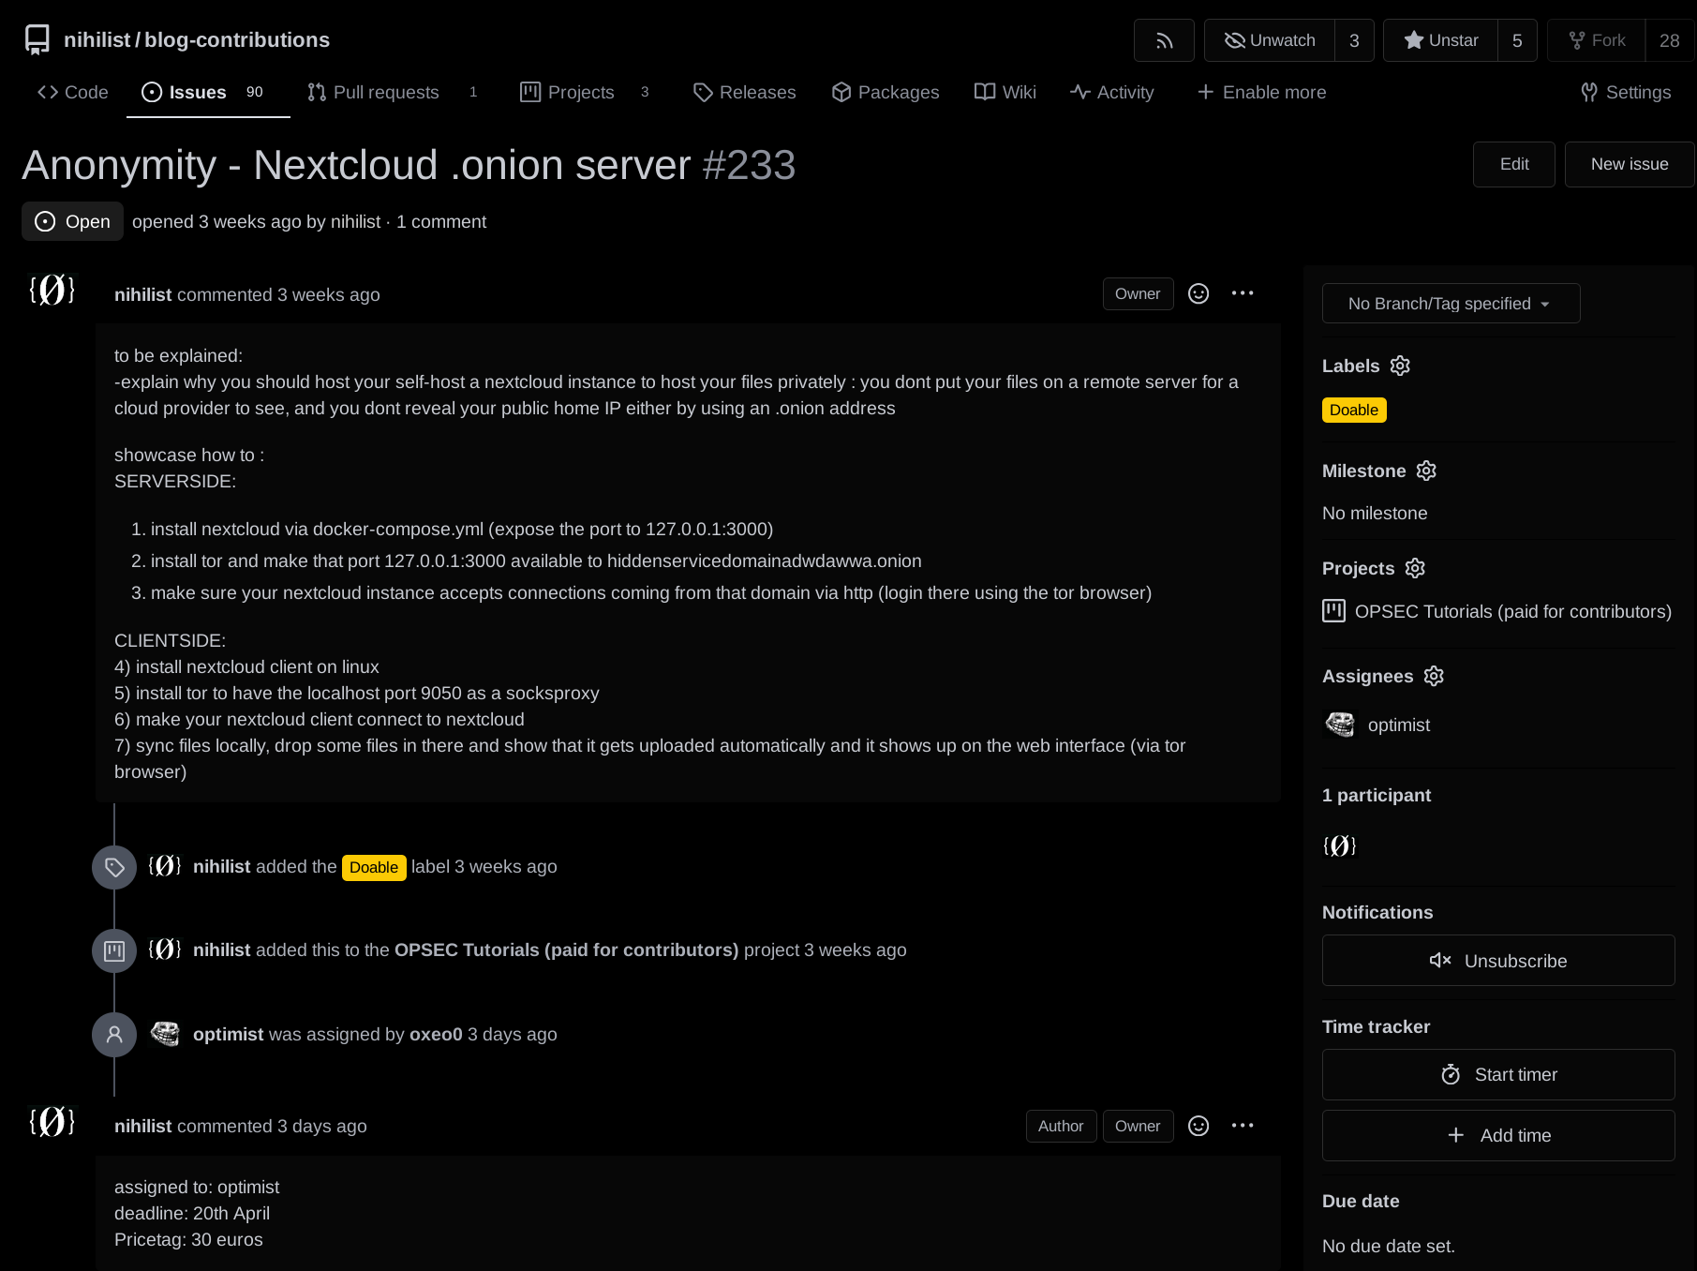Switch to the Code tab
Viewport: 1697px width, 1271px height.
coord(73,92)
